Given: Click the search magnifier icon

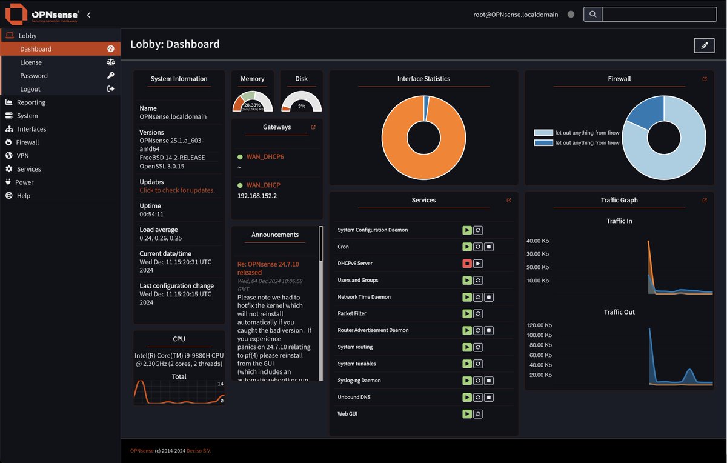Looking at the screenshot, I should click(x=593, y=14).
